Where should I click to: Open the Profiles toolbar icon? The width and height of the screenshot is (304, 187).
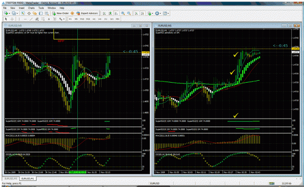(x=14, y=13)
